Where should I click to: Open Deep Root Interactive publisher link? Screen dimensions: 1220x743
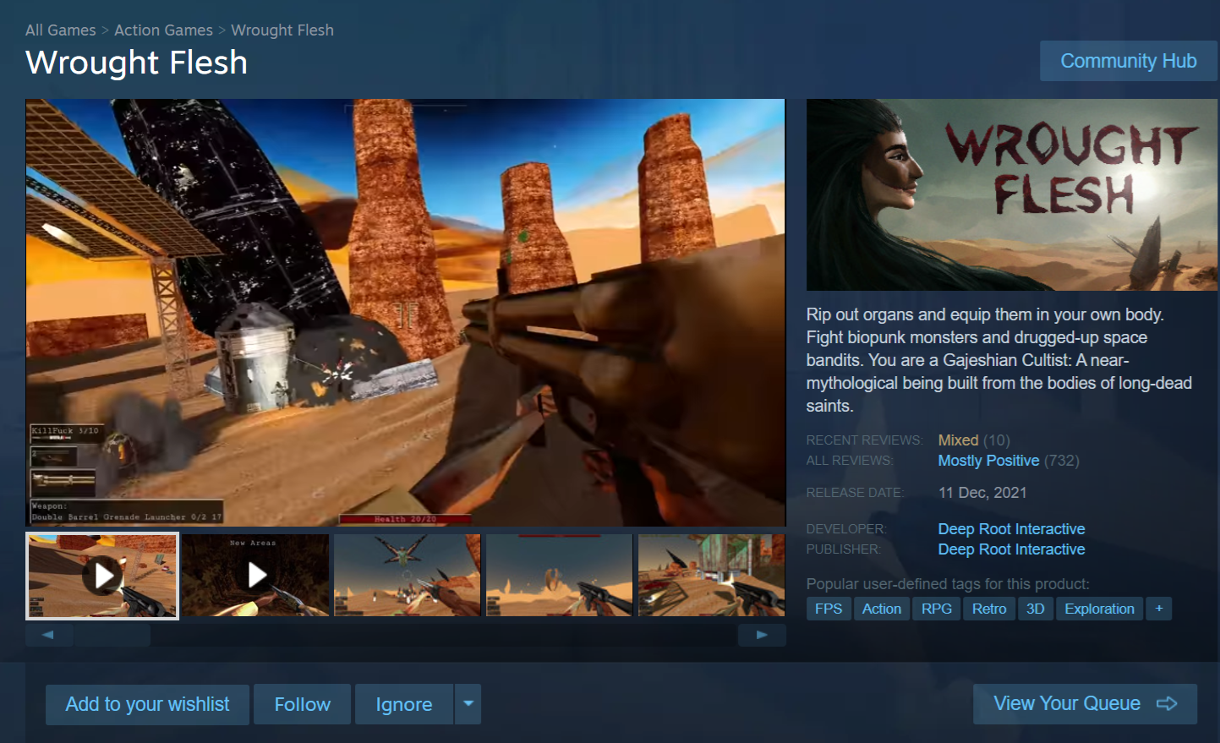point(1011,549)
